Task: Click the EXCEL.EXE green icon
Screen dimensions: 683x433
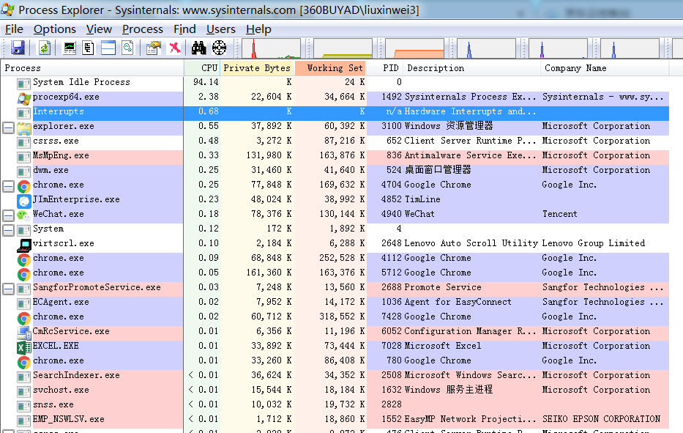Action: (24, 347)
